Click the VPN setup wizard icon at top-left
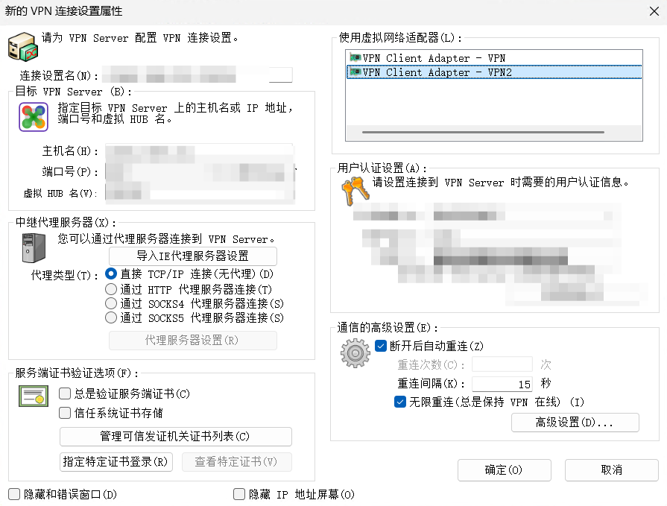Image resolution: width=667 pixels, height=506 pixels. pos(22,46)
